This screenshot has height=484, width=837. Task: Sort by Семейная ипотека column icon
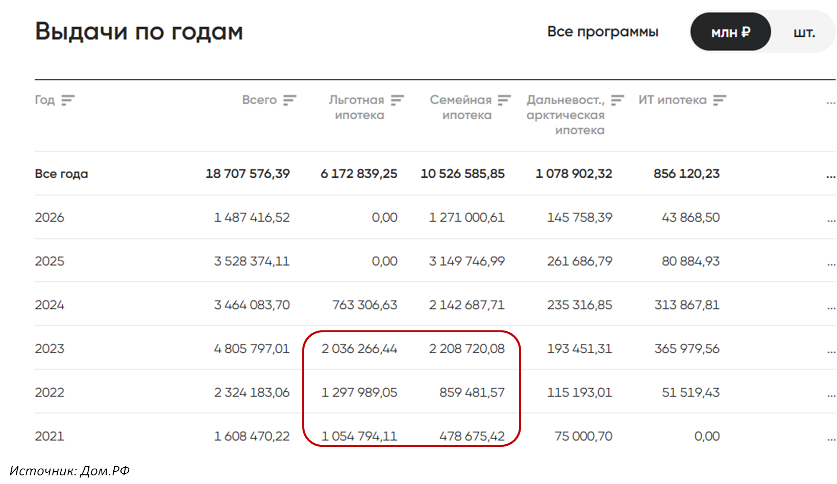point(504,100)
